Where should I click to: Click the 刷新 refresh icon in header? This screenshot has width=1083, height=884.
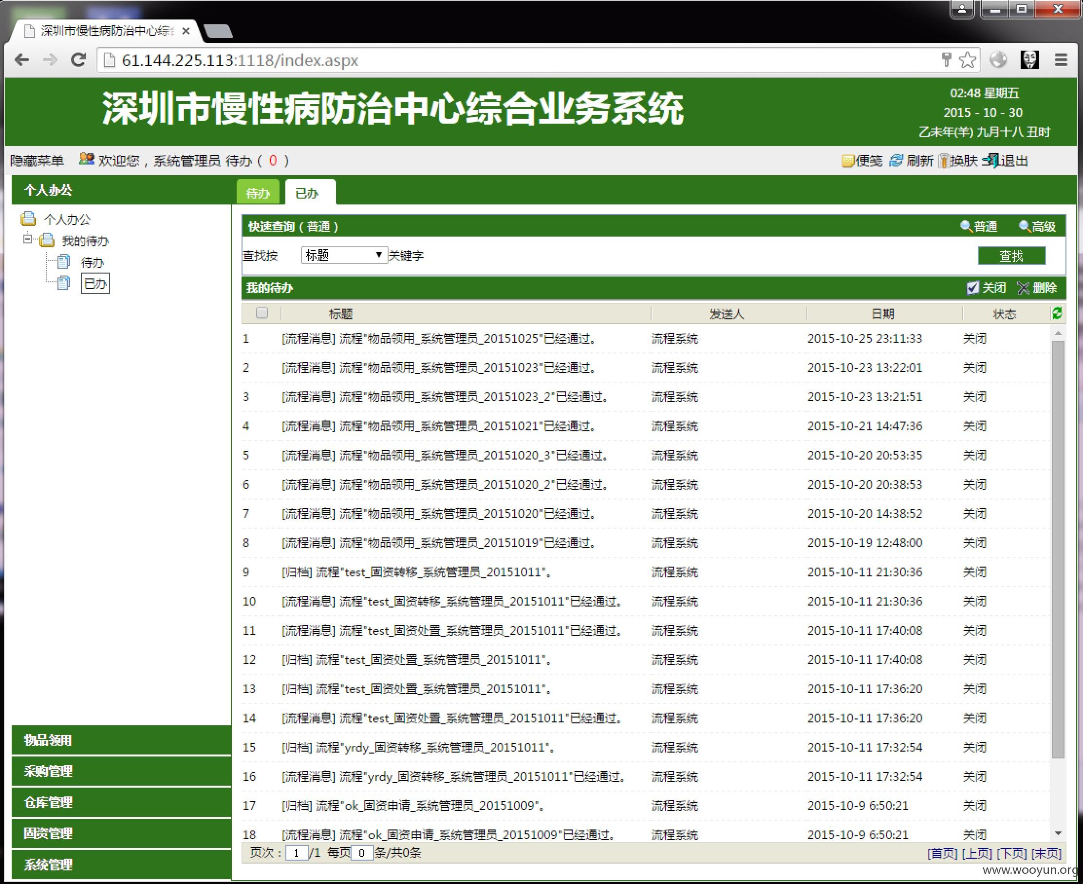(896, 161)
